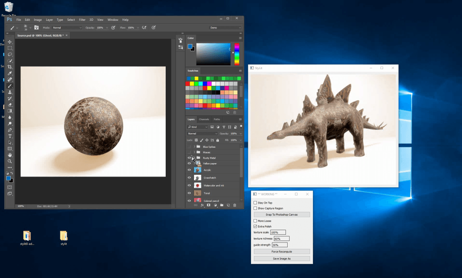Click the Force Recompute button
Screen dimensions: 462x278
pyautogui.click(x=282, y=251)
